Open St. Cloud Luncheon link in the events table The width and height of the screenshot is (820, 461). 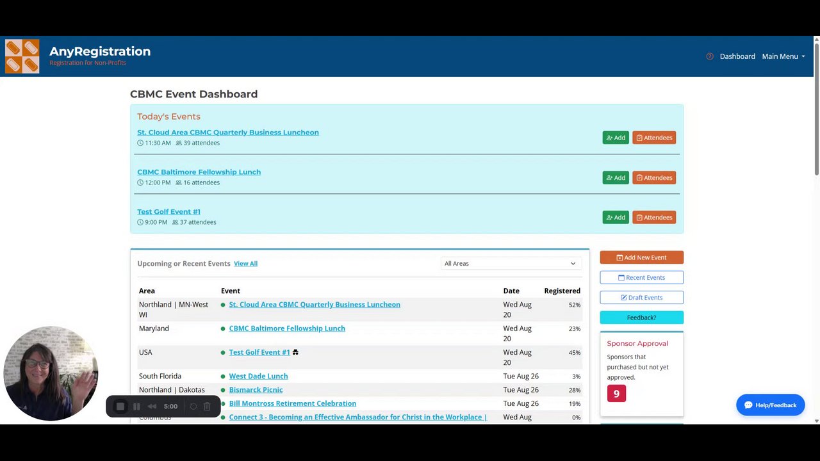pos(315,305)
